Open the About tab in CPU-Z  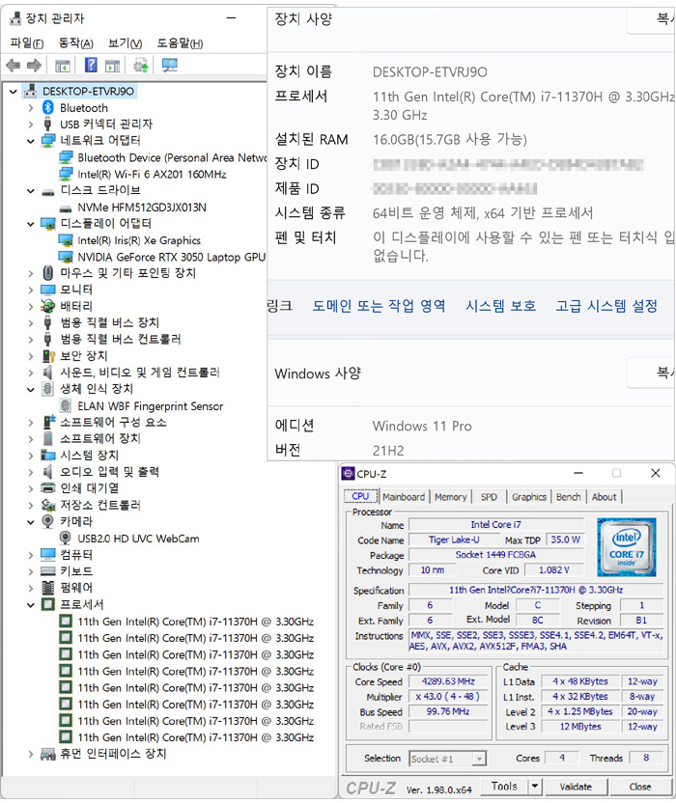(605, 497)
